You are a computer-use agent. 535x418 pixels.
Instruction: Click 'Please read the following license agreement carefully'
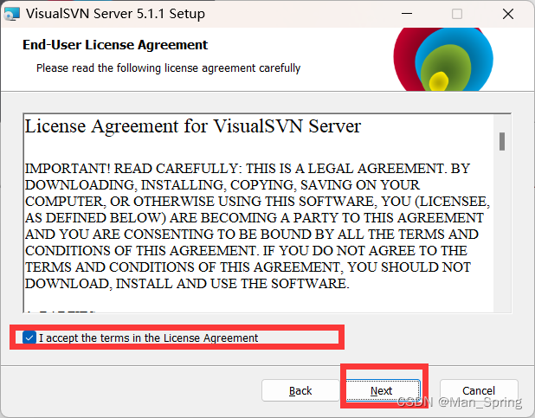click(169, 68)
